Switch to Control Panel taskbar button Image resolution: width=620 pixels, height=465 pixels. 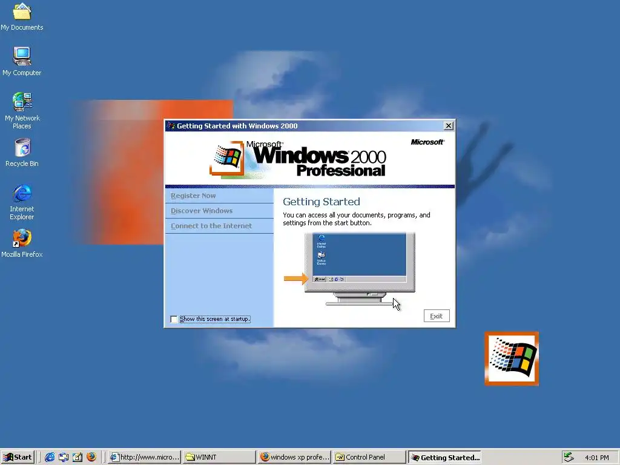point(369,457)
